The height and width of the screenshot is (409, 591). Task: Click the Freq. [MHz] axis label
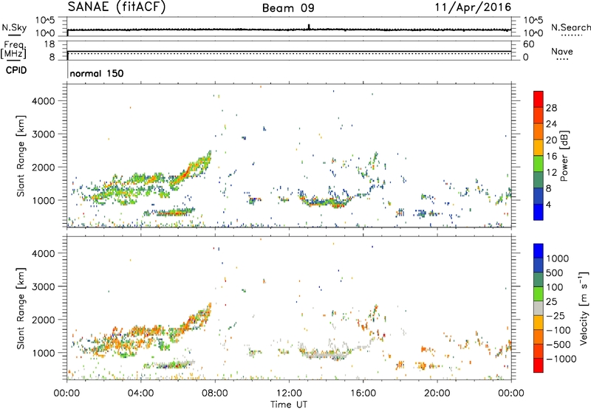pyautogui.click(x=14, y=49)
